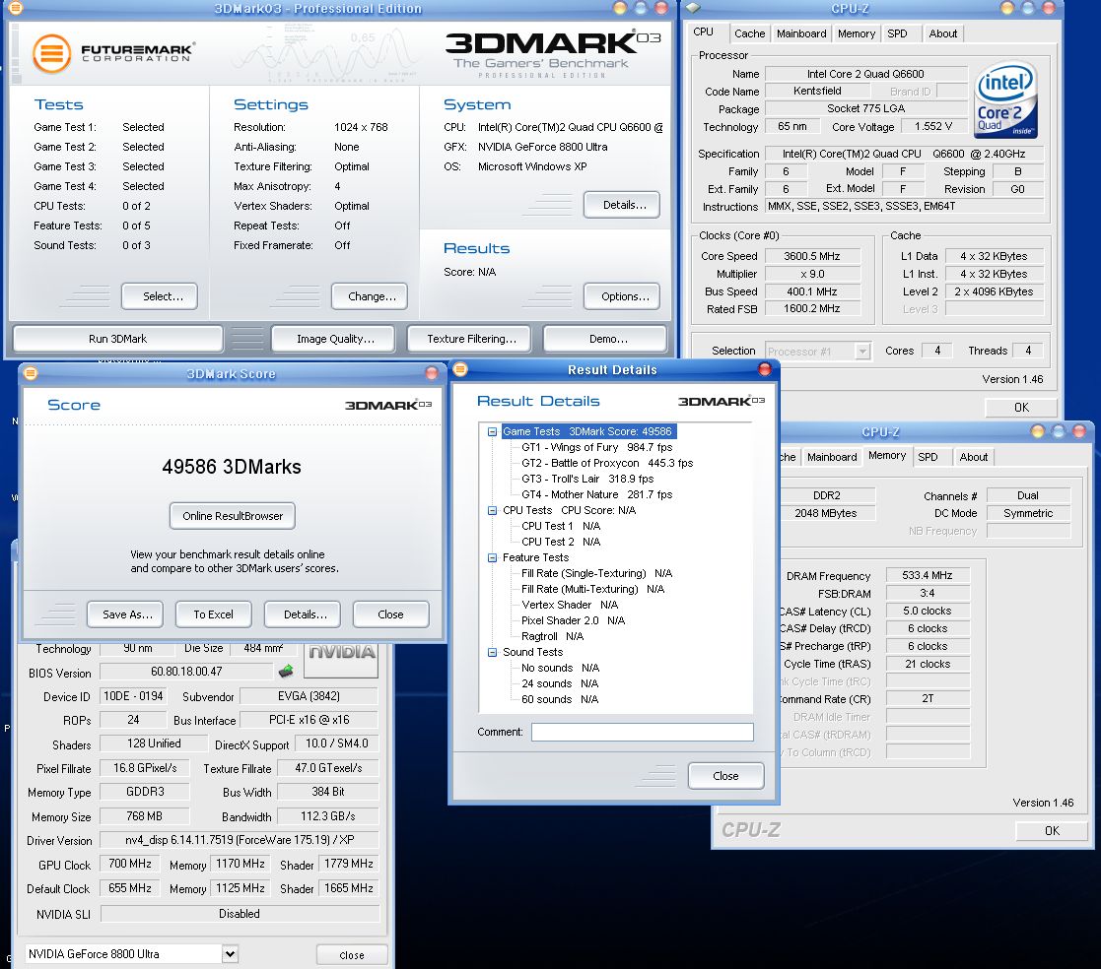This screenshot has width=1101, height=969.
Task: Select the 'Game Tests 3DMark Score: 49586' row
Action: [587, 431]
